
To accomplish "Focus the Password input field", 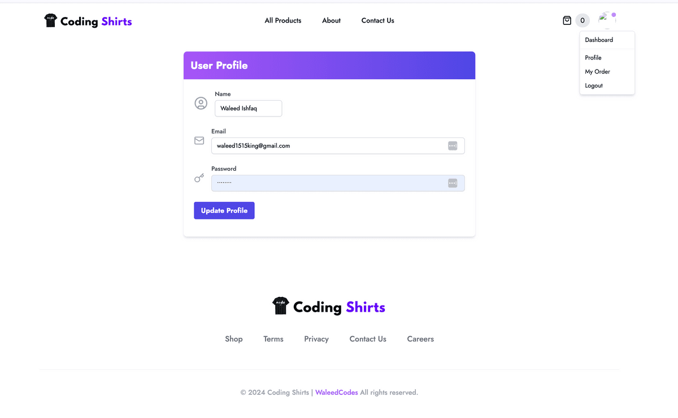I will point(328,183).
